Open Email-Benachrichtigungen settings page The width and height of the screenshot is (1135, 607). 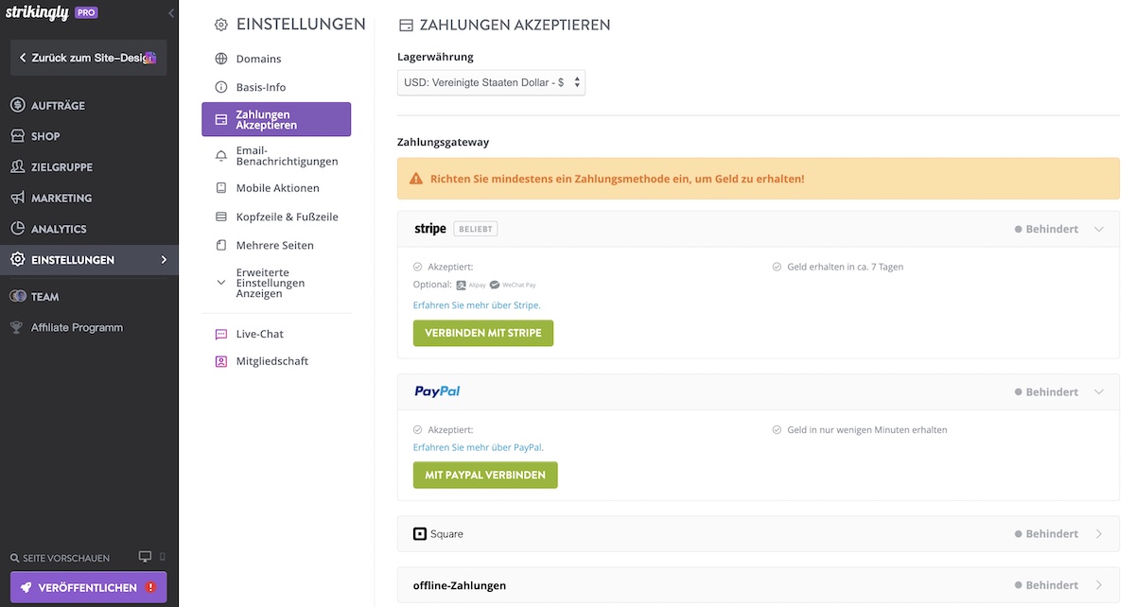coord(286,156)
